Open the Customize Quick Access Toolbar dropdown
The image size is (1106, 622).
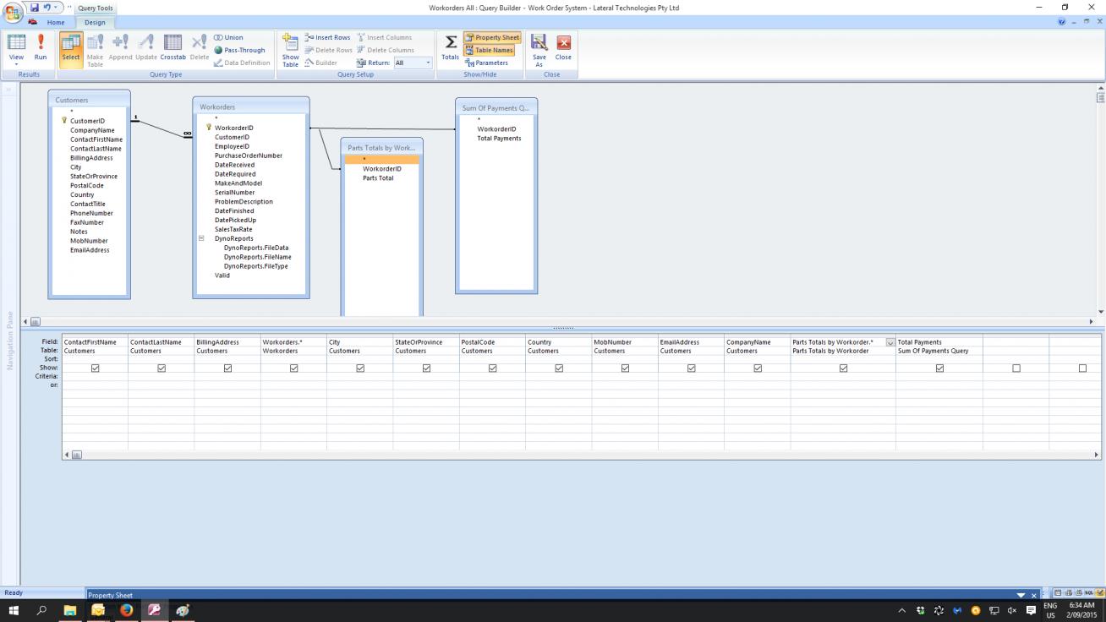click(x=69, y=8)
